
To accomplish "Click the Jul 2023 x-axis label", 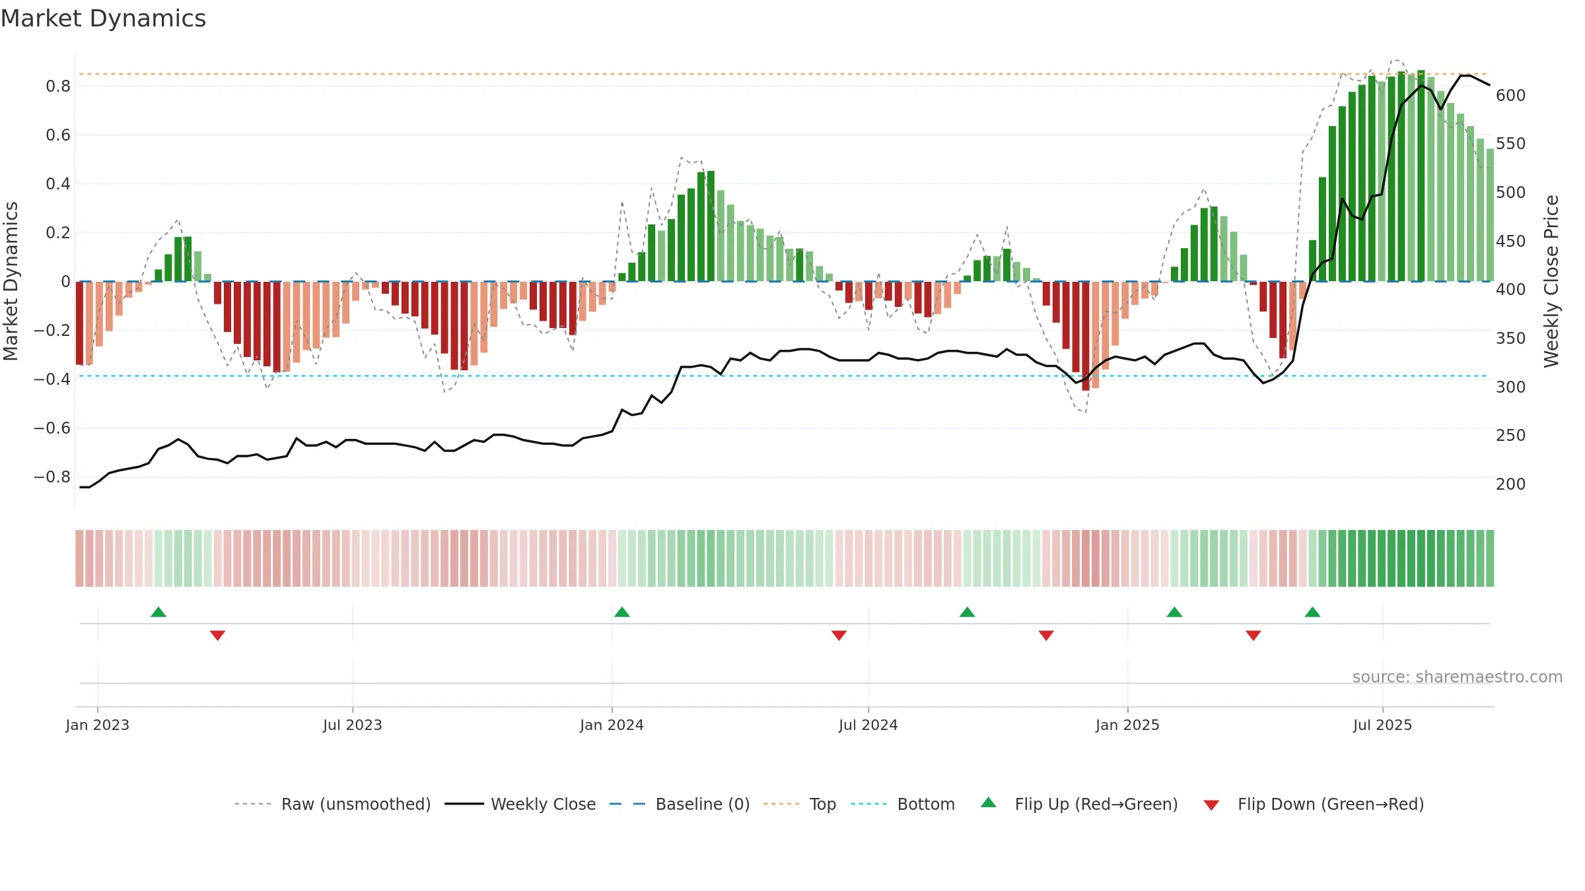I will tap(353, 725).
